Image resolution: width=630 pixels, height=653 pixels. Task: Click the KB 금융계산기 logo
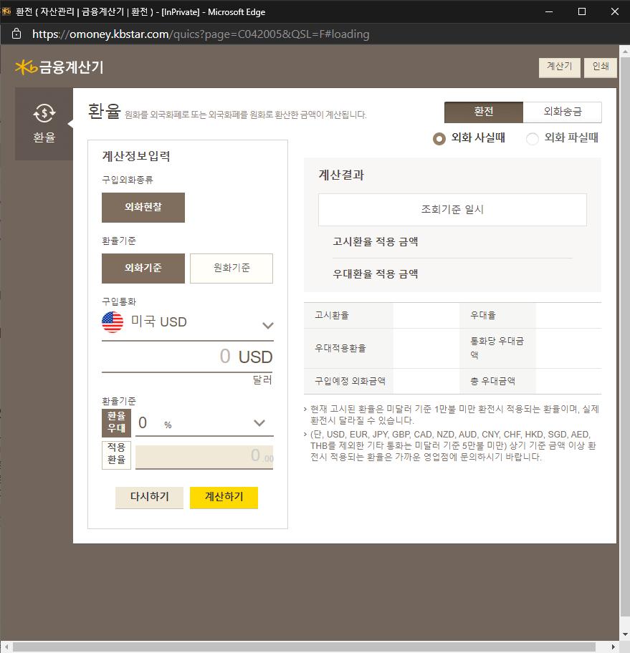[x=59, y=67]
